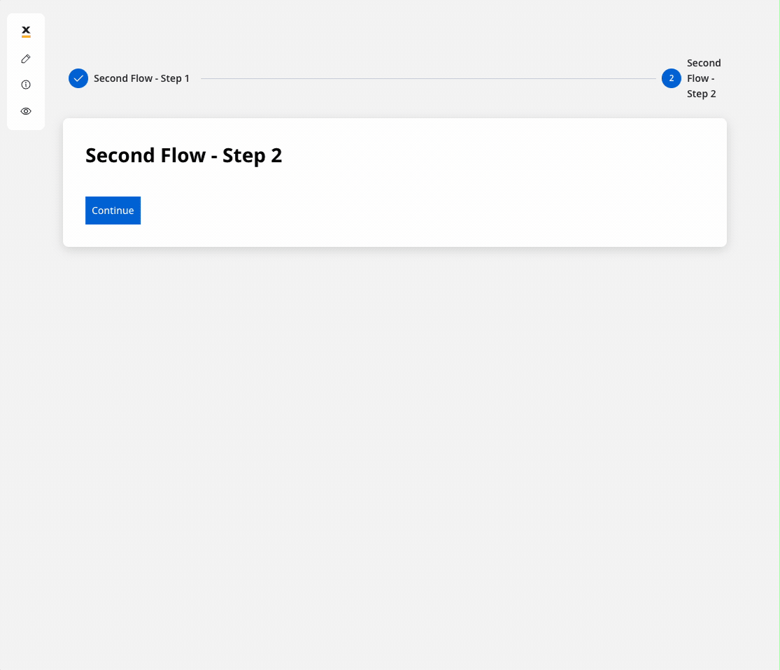The height and width of the screenshot is (670, 780).
Task: Select the word 'Second' in step 2 label
Action: tap(703, 63)
